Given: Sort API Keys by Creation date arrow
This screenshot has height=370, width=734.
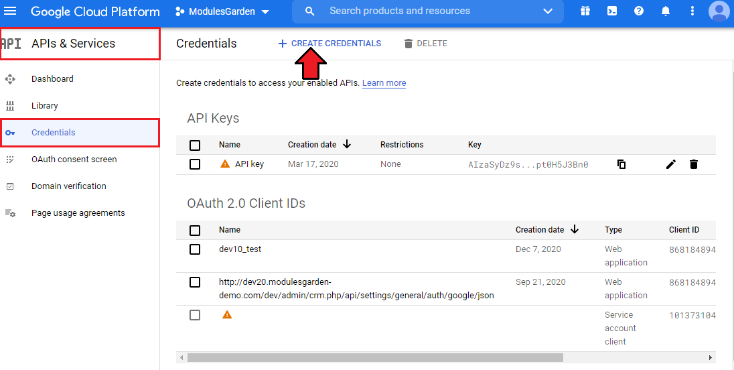Looking at the screenshot, I should point(347,144).
